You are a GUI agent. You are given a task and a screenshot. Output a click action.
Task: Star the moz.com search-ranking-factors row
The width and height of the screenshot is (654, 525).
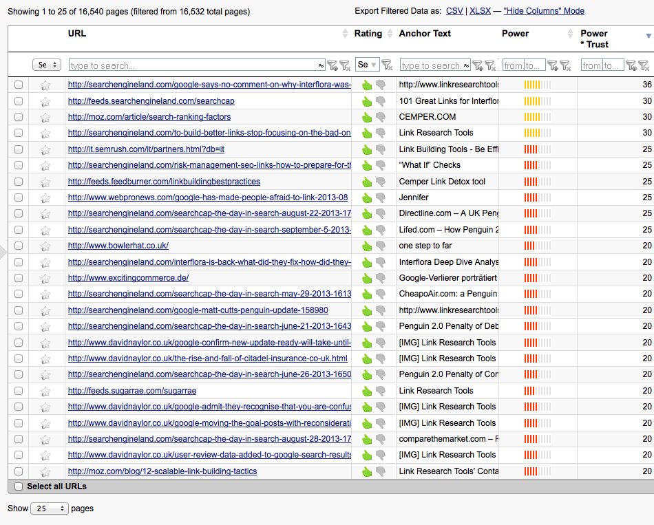pyautogui.click(x=45, y=118)
